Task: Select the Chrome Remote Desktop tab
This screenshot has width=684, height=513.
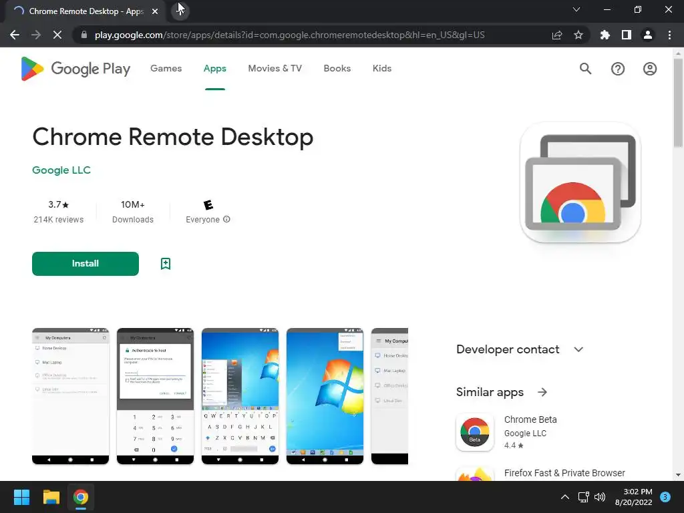Action: click(x=85, y=11)
